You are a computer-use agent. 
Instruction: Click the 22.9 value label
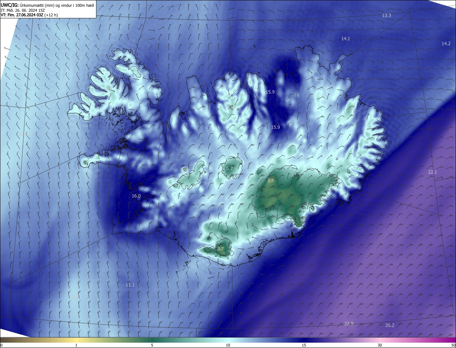(x=349, y=324)
